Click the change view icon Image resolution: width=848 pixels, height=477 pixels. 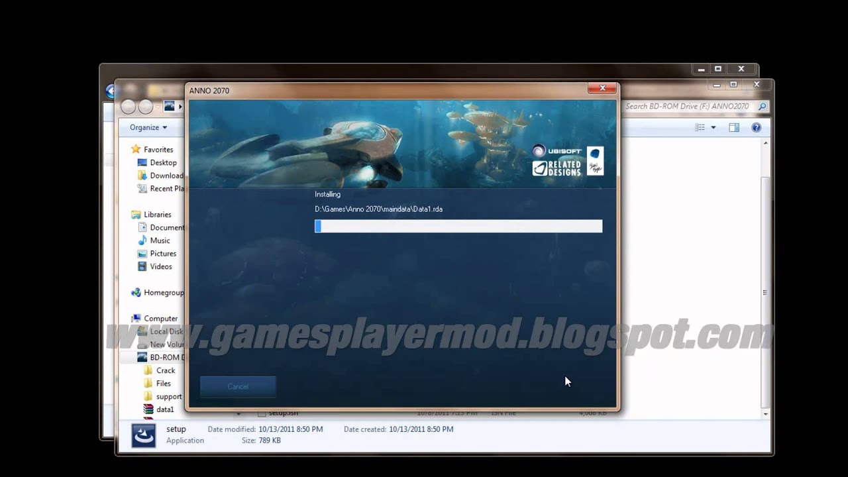700,127
